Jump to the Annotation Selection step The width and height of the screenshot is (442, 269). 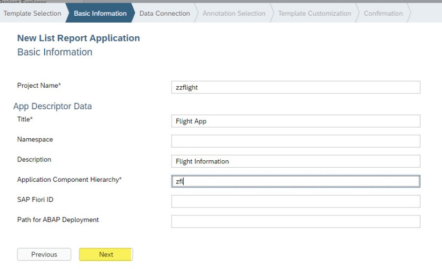[x=234, y=14]
